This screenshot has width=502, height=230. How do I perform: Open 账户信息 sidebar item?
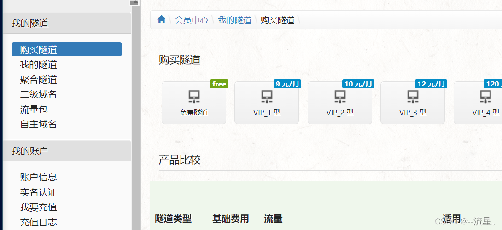pos(38,177)
